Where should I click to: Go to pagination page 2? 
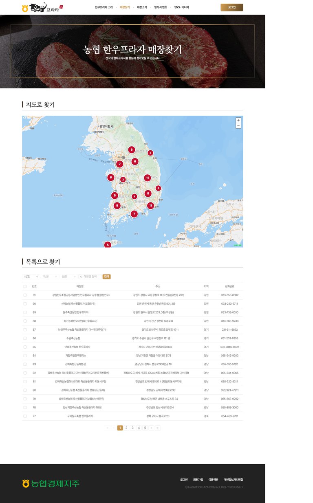[x=126, y=428]
